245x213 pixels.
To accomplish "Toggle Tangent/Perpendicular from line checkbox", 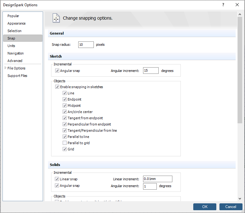I will (65, 130).
